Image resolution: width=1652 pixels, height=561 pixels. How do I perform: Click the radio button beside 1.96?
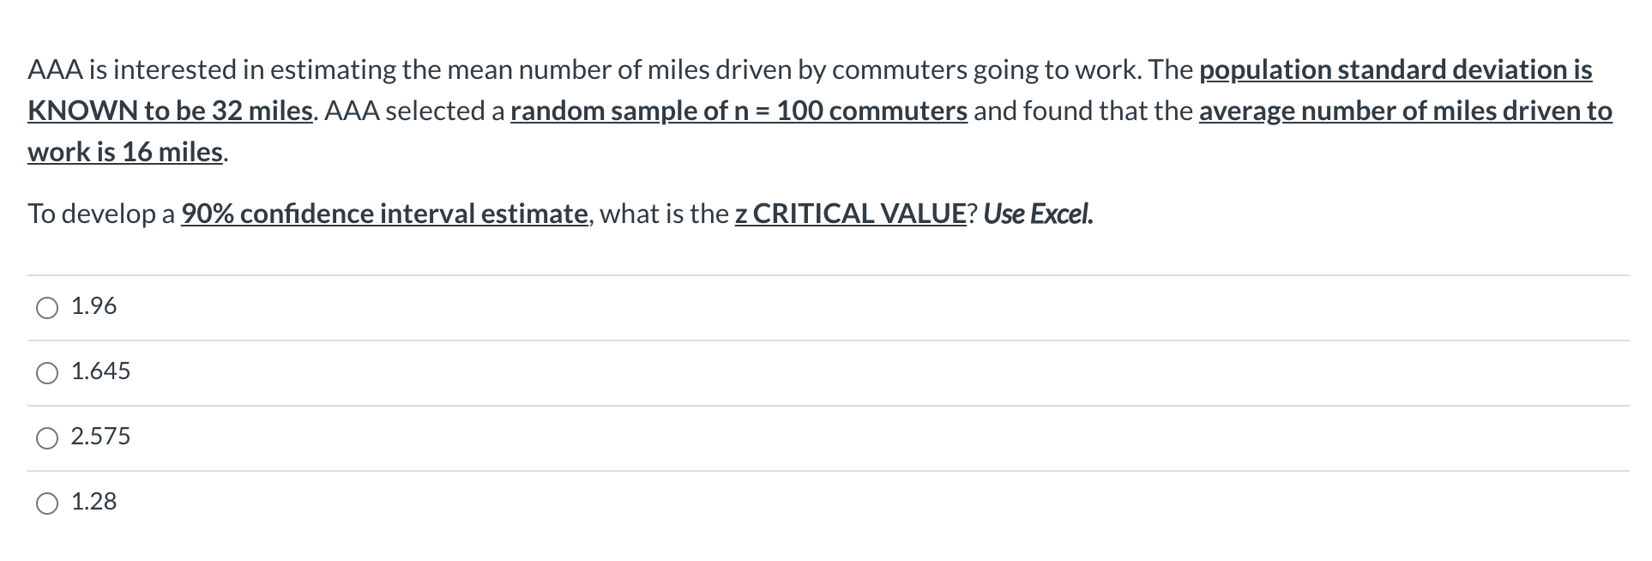47,305
